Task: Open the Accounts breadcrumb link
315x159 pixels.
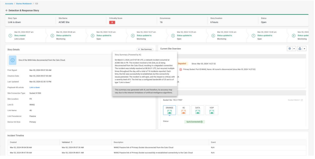Action: 9,4
